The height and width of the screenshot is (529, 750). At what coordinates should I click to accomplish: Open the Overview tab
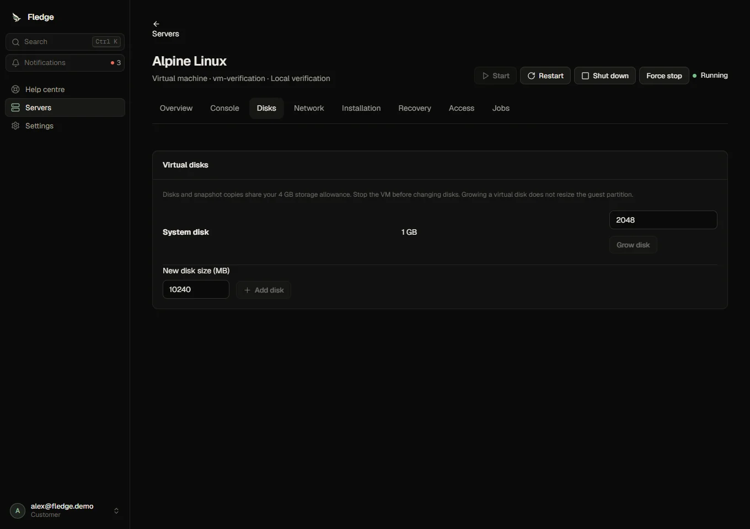pos(176,109)
